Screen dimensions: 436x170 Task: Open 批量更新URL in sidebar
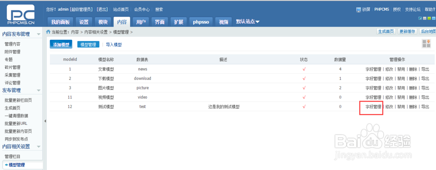click(x=16, y=123)
